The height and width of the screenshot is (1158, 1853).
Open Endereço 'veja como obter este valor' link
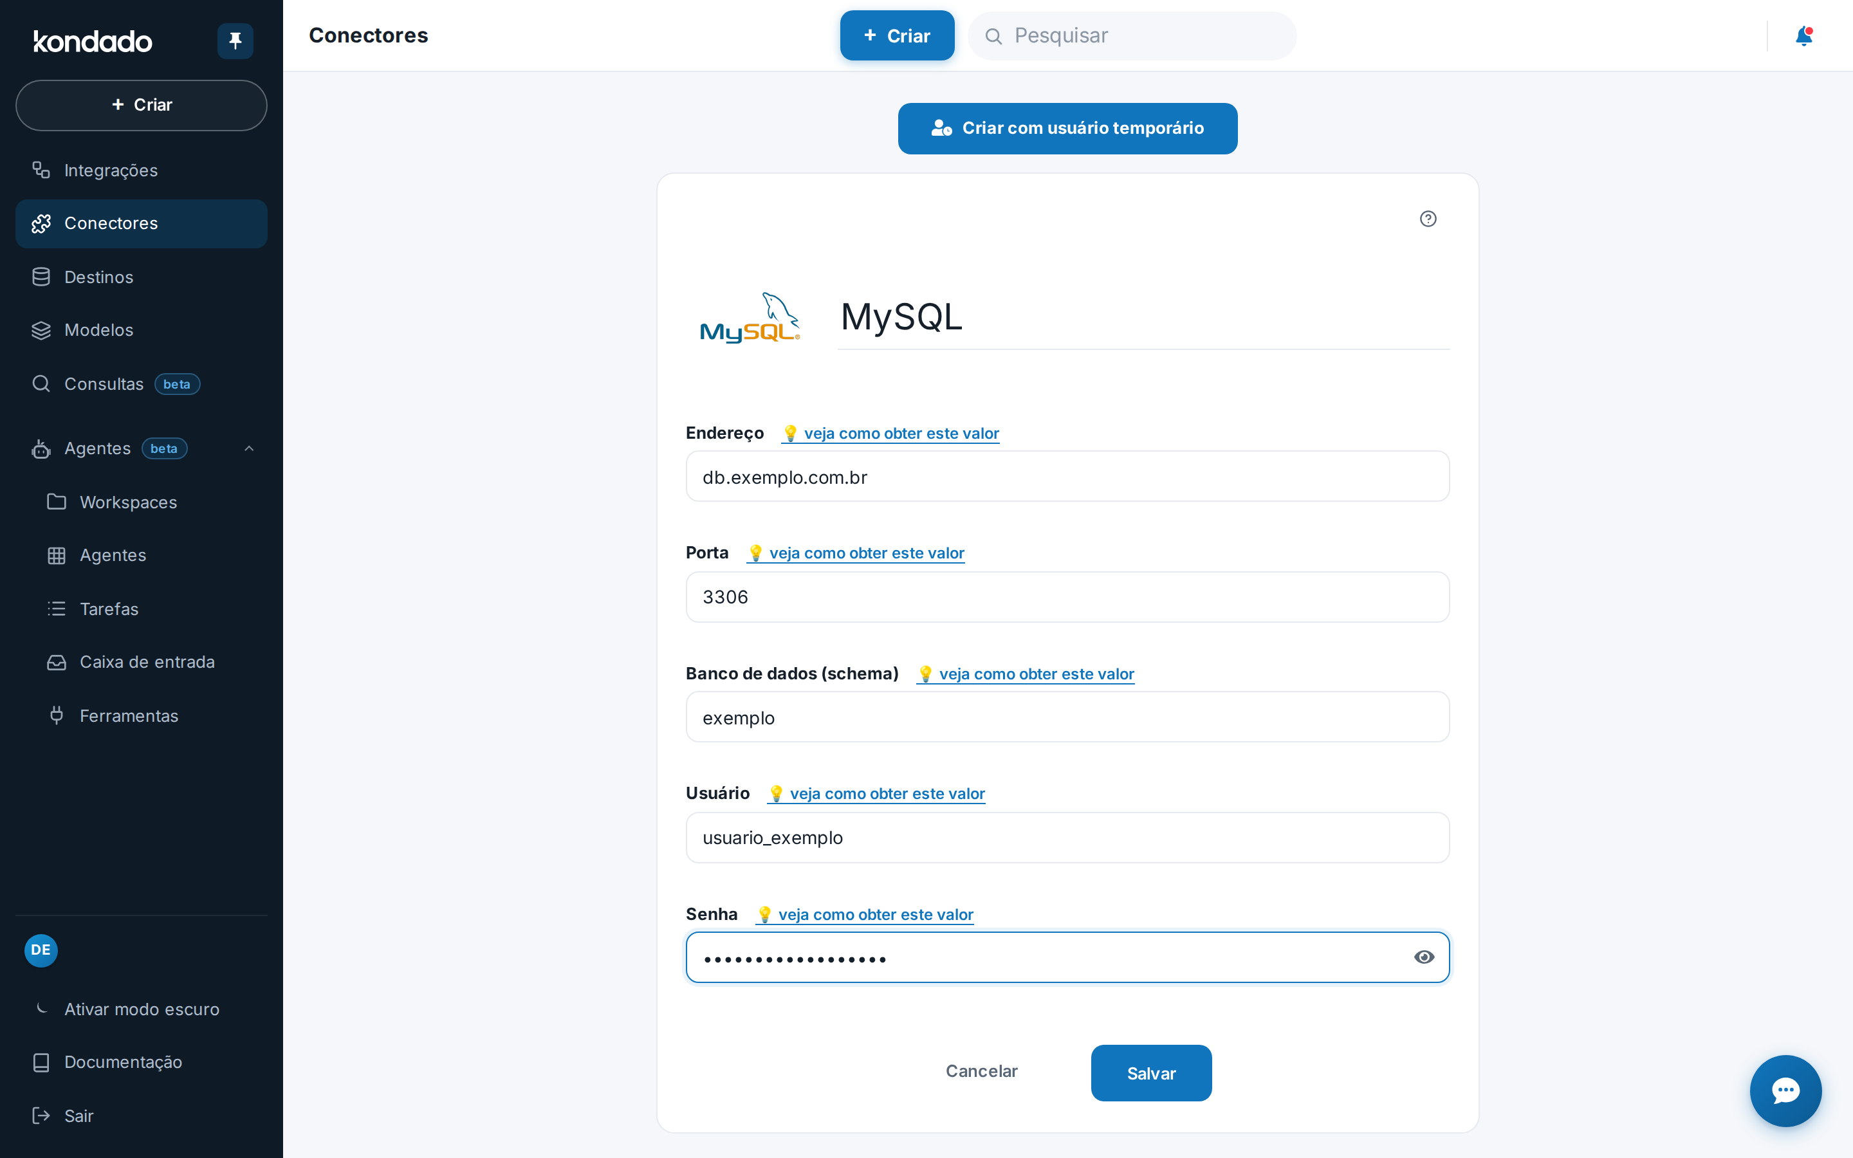[x=890, y=434]
